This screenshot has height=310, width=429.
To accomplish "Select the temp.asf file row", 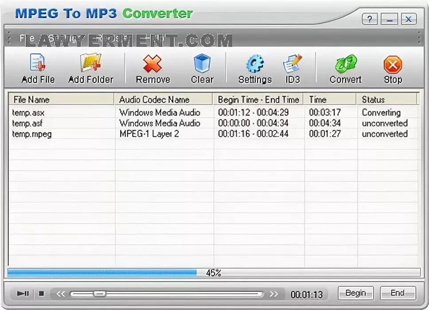I will pyautogui.click(x=214, y=123).
